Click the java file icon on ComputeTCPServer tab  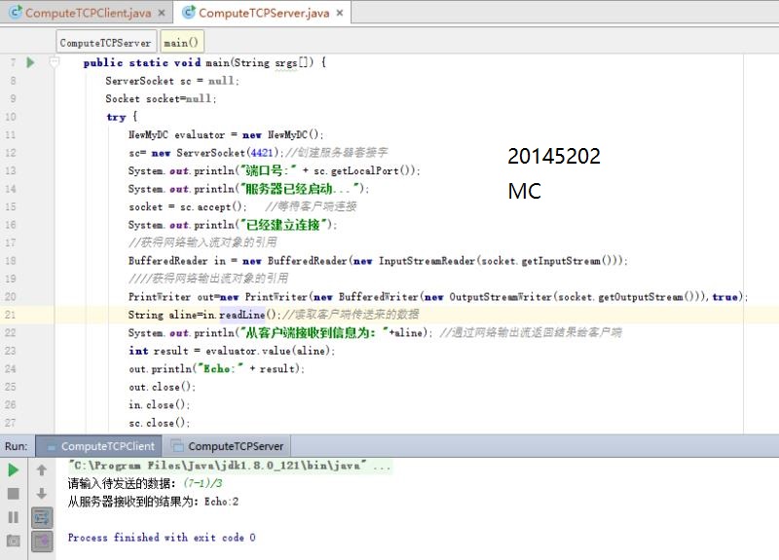pyautogui.click(x=189, y=13)
